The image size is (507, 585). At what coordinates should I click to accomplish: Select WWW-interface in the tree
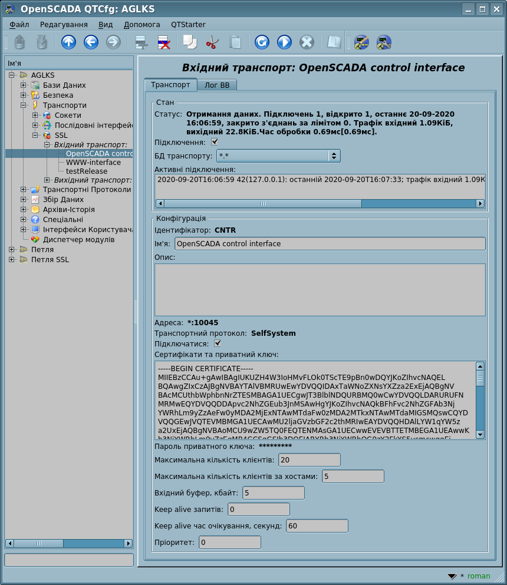(x=93, y=162)
